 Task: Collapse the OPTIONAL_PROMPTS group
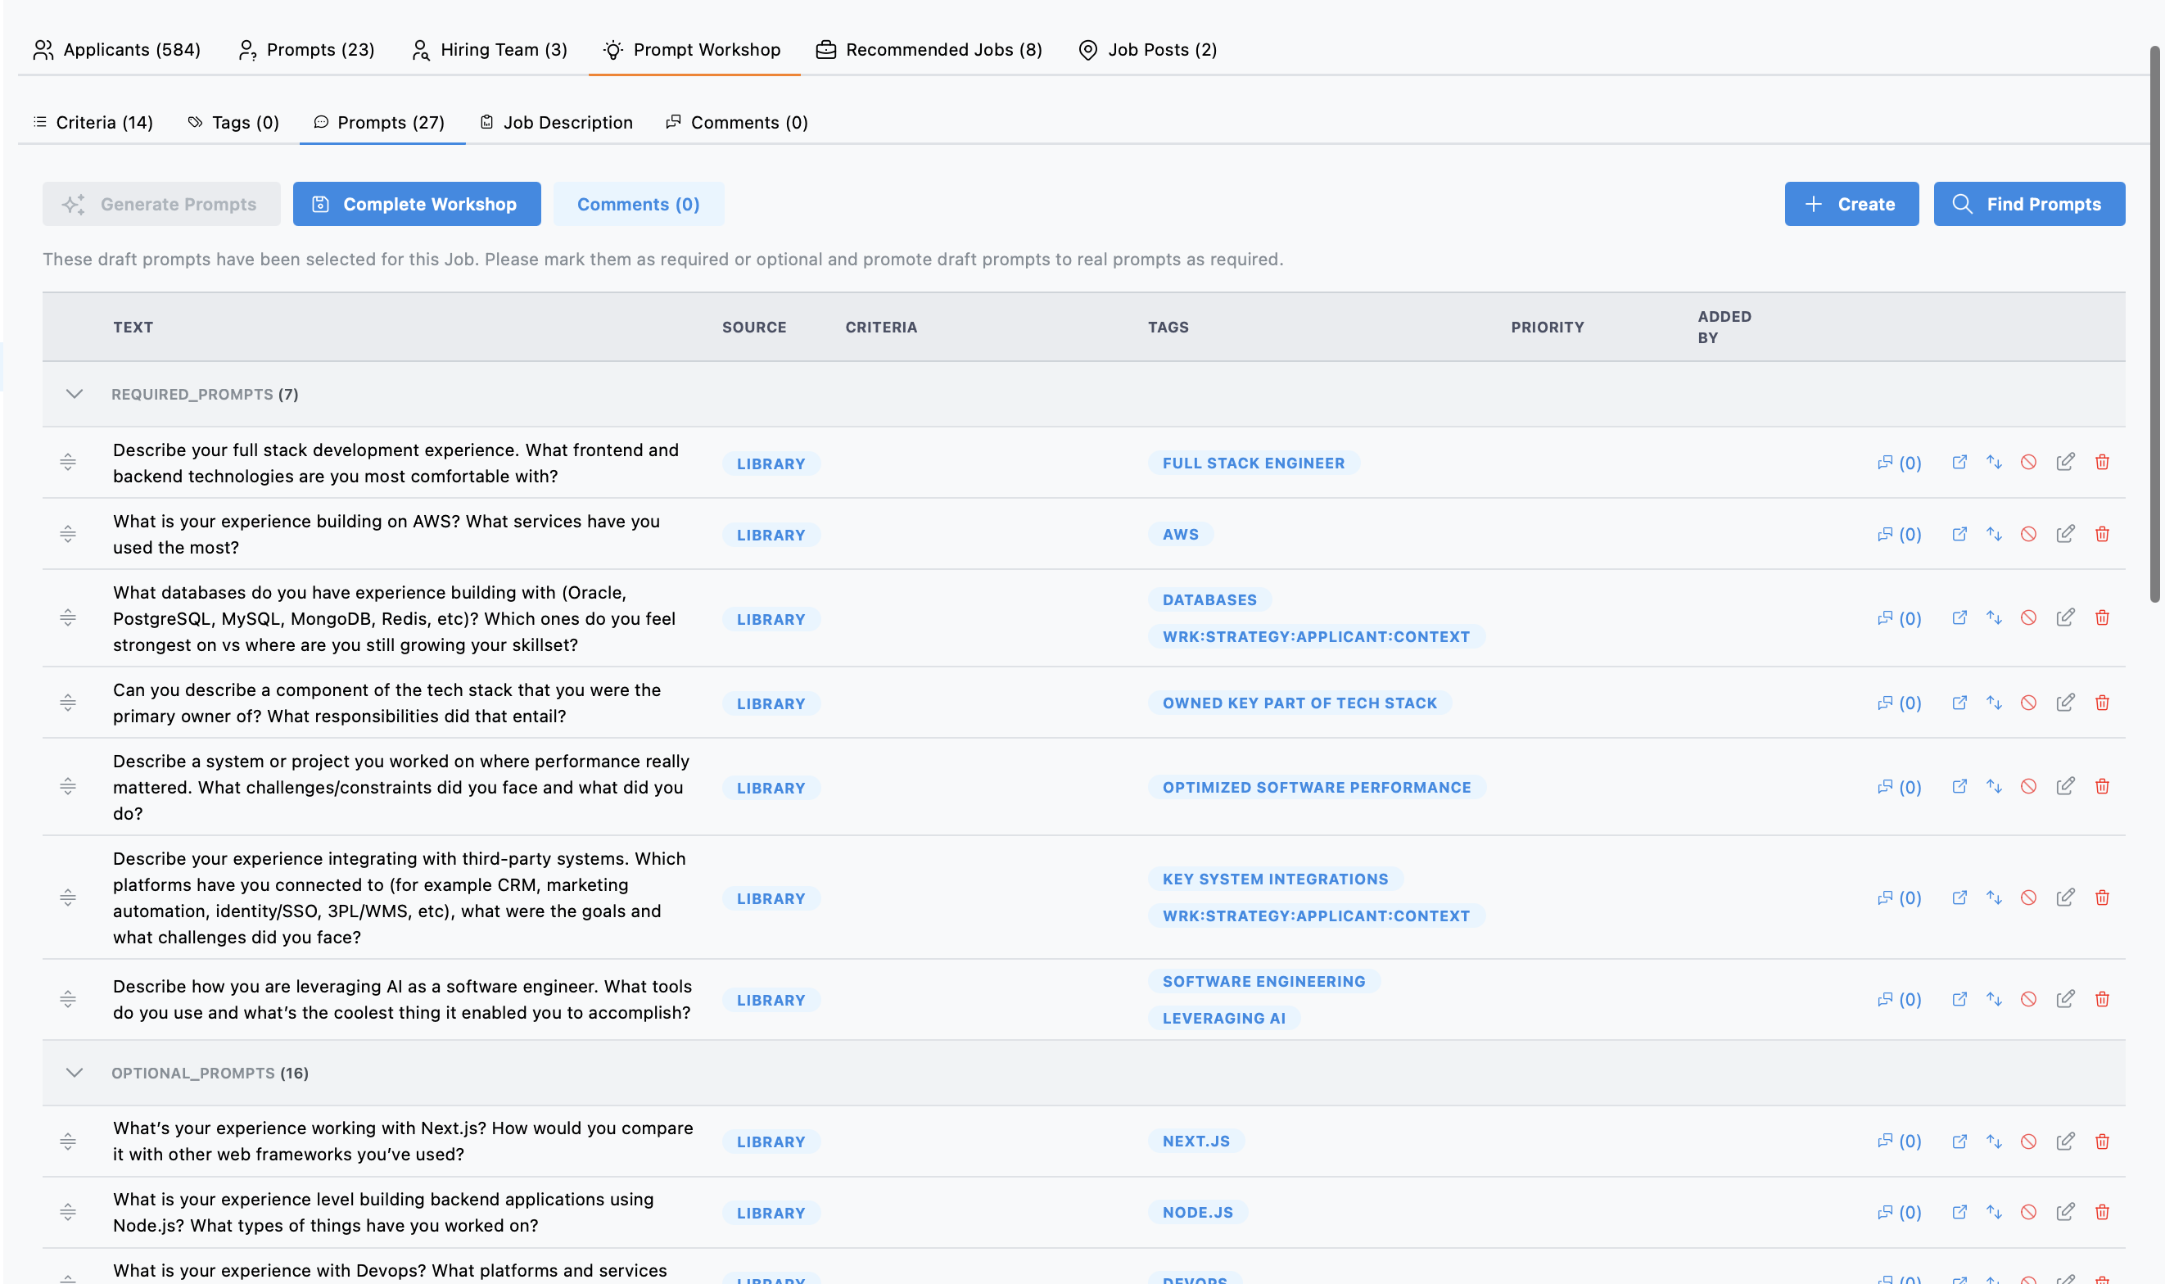tap(75, 1073)
